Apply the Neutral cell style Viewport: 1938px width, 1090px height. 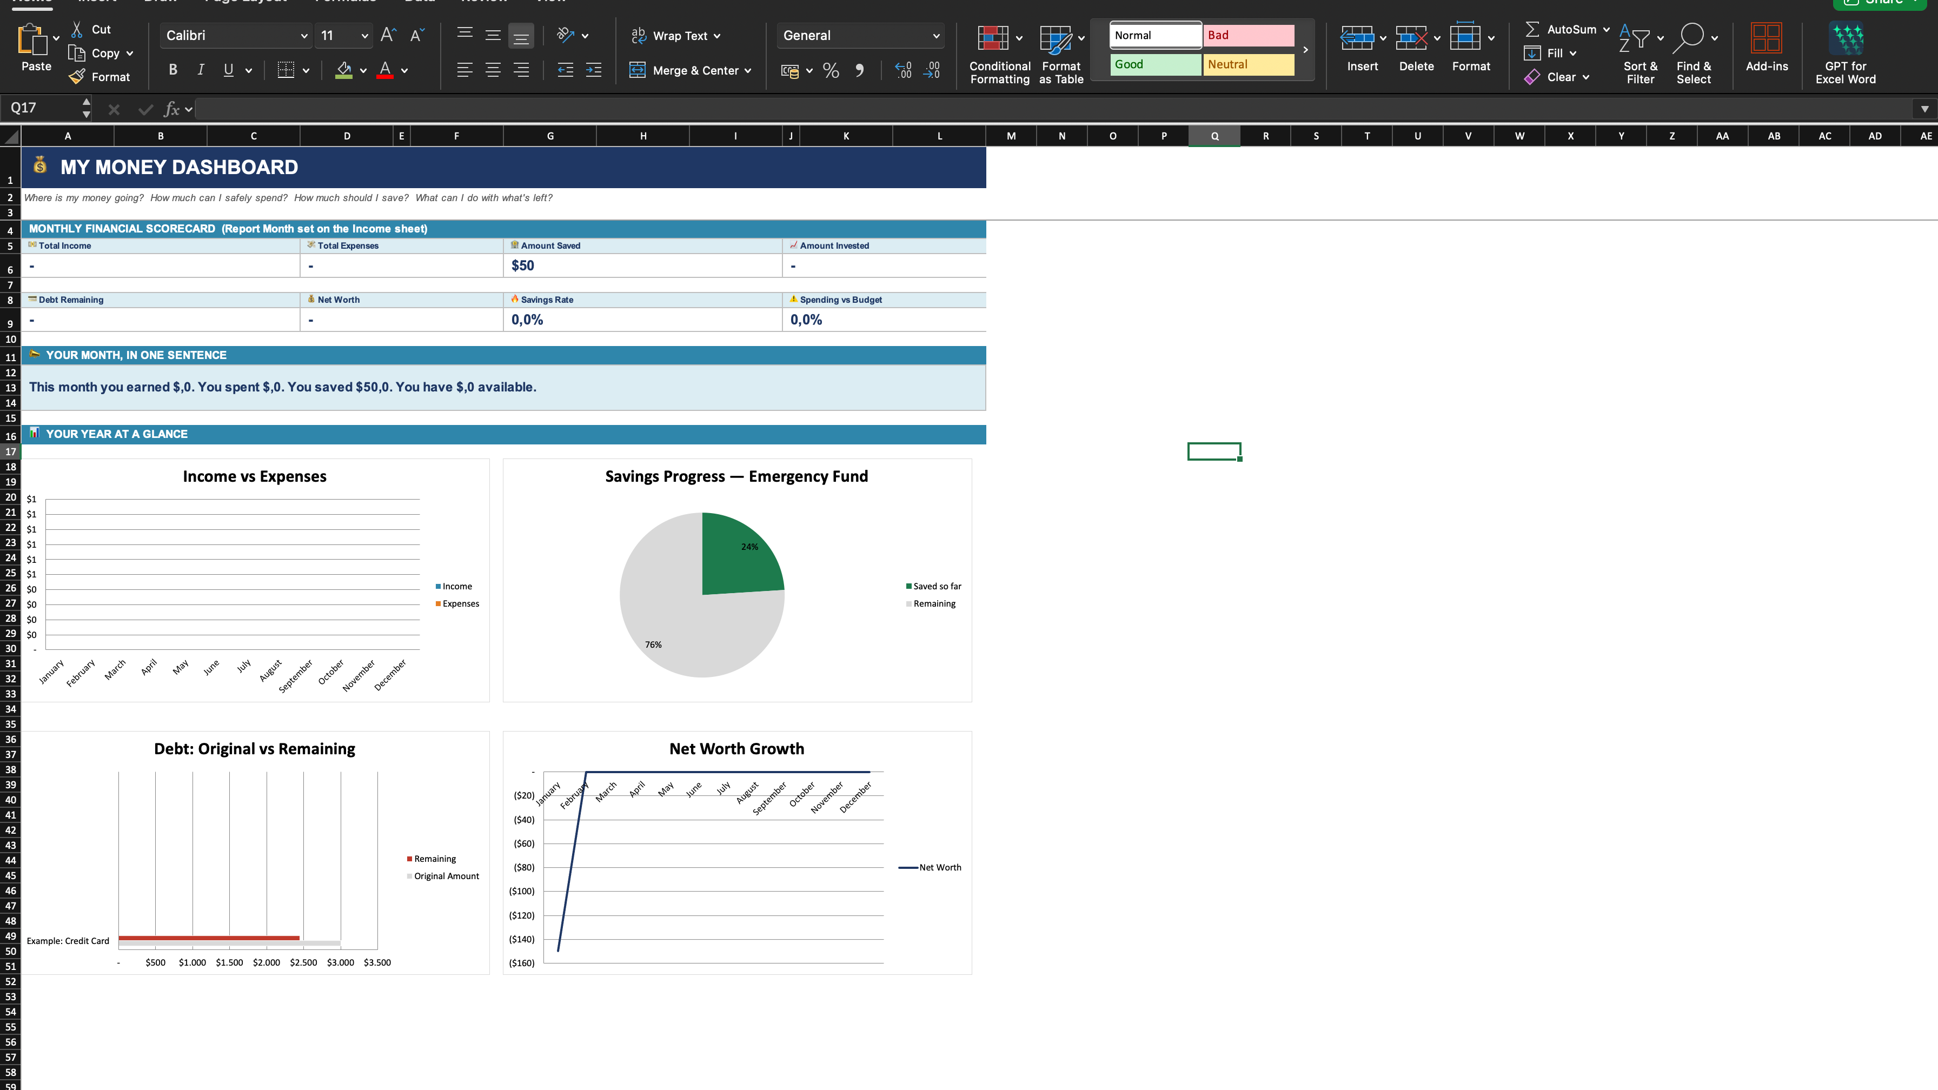[x=1249, y=65]
